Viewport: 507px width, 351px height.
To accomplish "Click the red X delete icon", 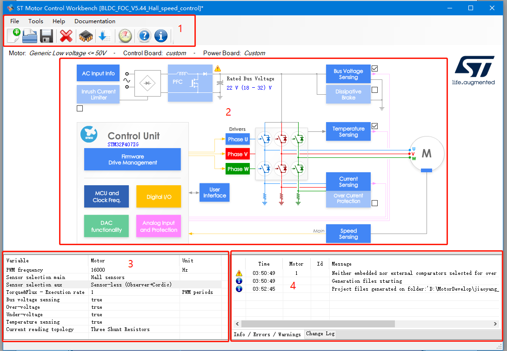I will (x=66, y=36).
